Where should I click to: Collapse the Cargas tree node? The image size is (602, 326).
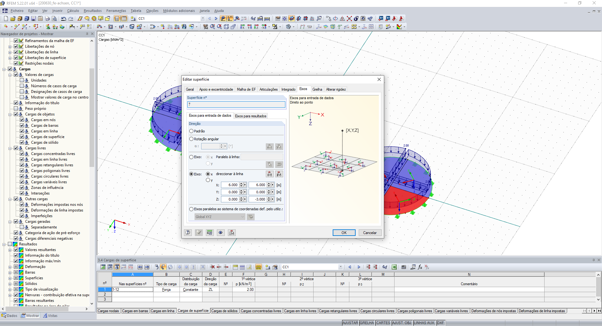4,69
